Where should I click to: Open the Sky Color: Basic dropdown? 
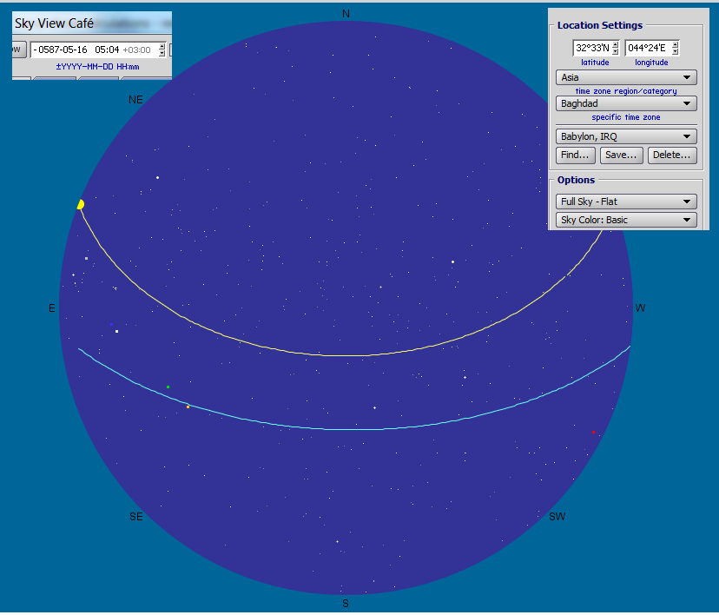626,220
